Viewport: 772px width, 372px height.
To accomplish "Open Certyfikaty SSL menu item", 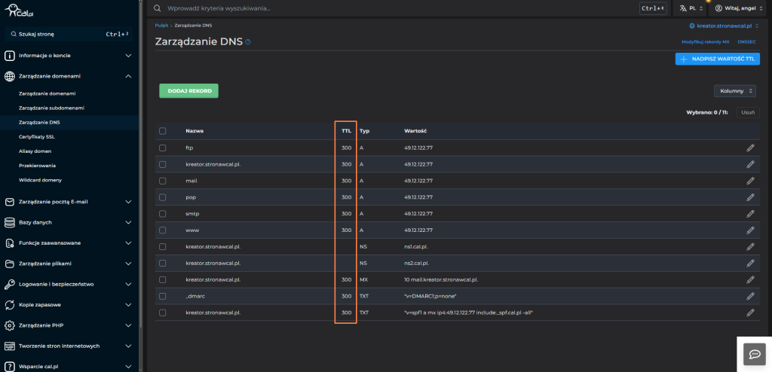I will pos(36,137).
